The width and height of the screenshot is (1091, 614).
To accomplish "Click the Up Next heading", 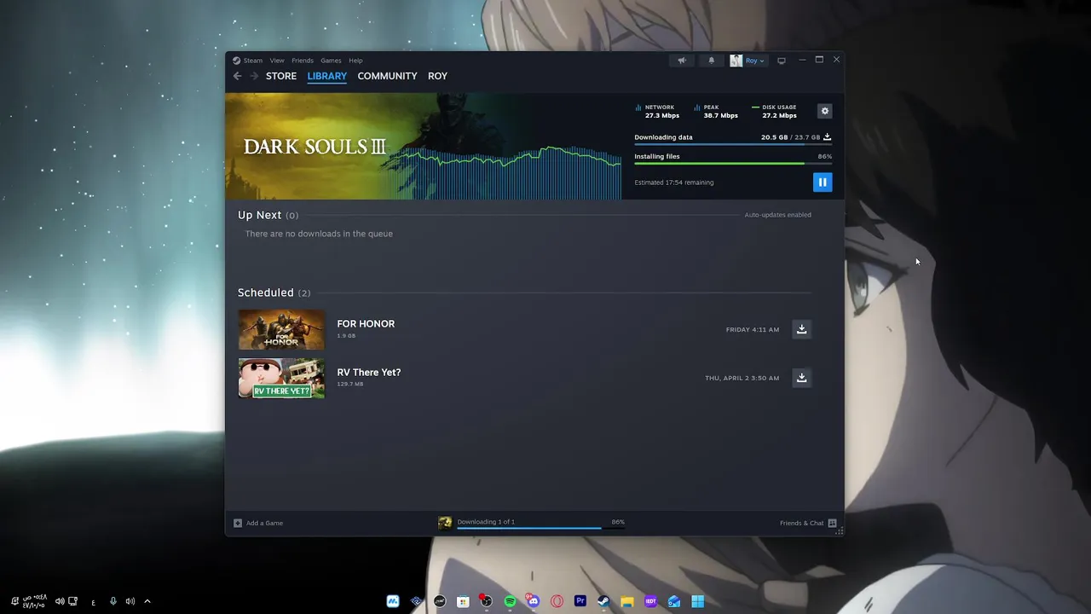I will [x=259, y=215].
